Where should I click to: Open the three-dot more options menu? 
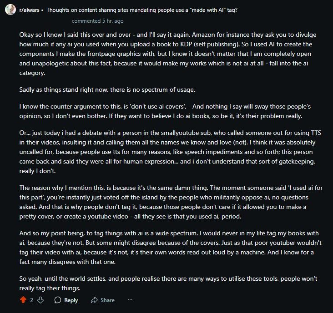130,300
